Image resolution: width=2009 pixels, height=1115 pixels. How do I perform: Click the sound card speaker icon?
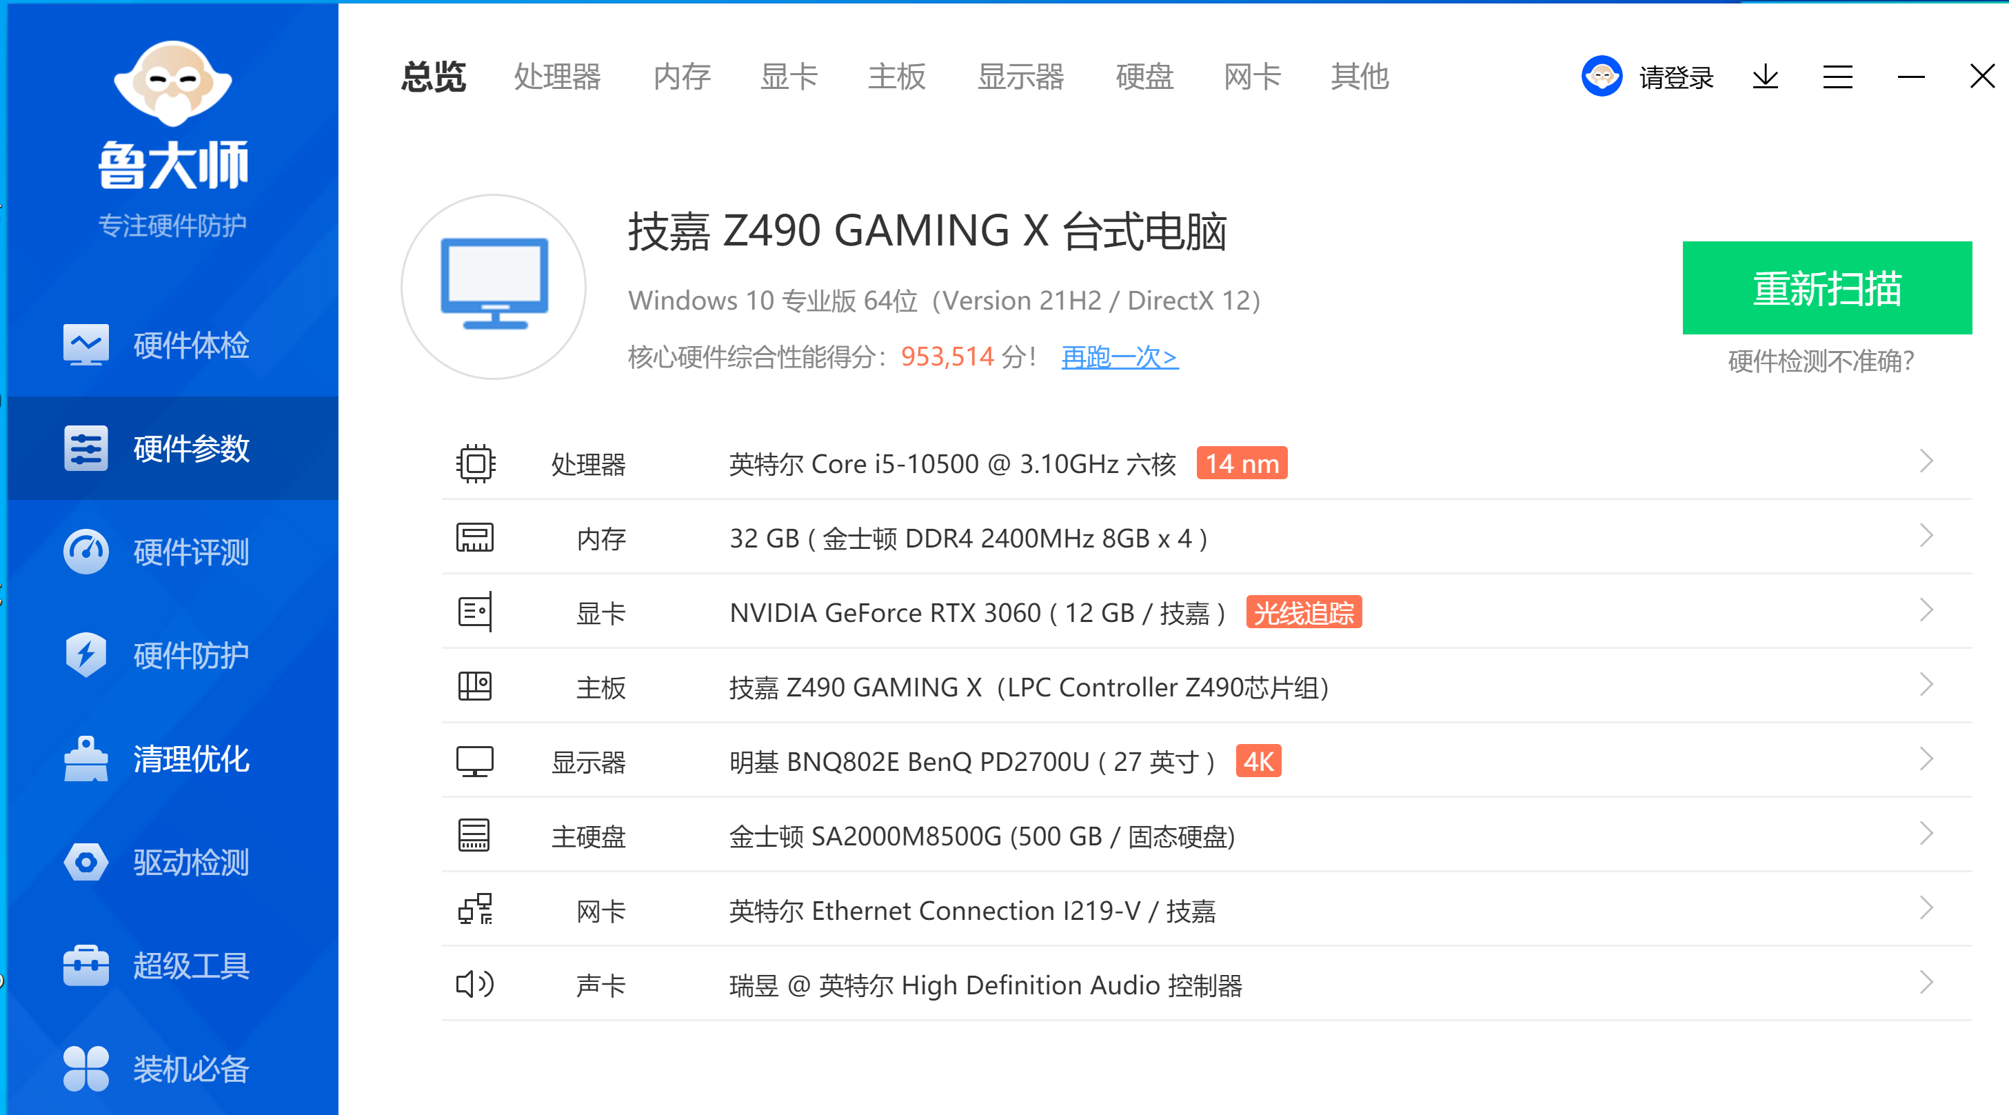click(475, 984)
